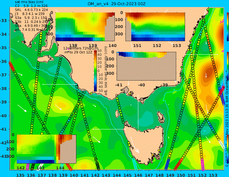The height and width of the screenshot is (177, 229).
Task: Click the large white drifter arrow over Tasmania
Action: click(x=135, y=145)
